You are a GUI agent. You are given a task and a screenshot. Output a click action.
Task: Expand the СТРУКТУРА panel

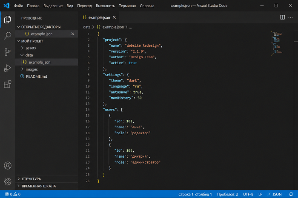[19, 179]
